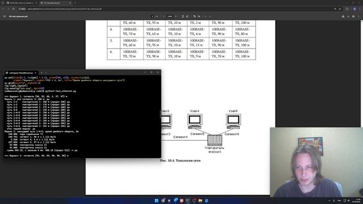
Task: Open the Windows Start menu
Action: tap(157, 201)
